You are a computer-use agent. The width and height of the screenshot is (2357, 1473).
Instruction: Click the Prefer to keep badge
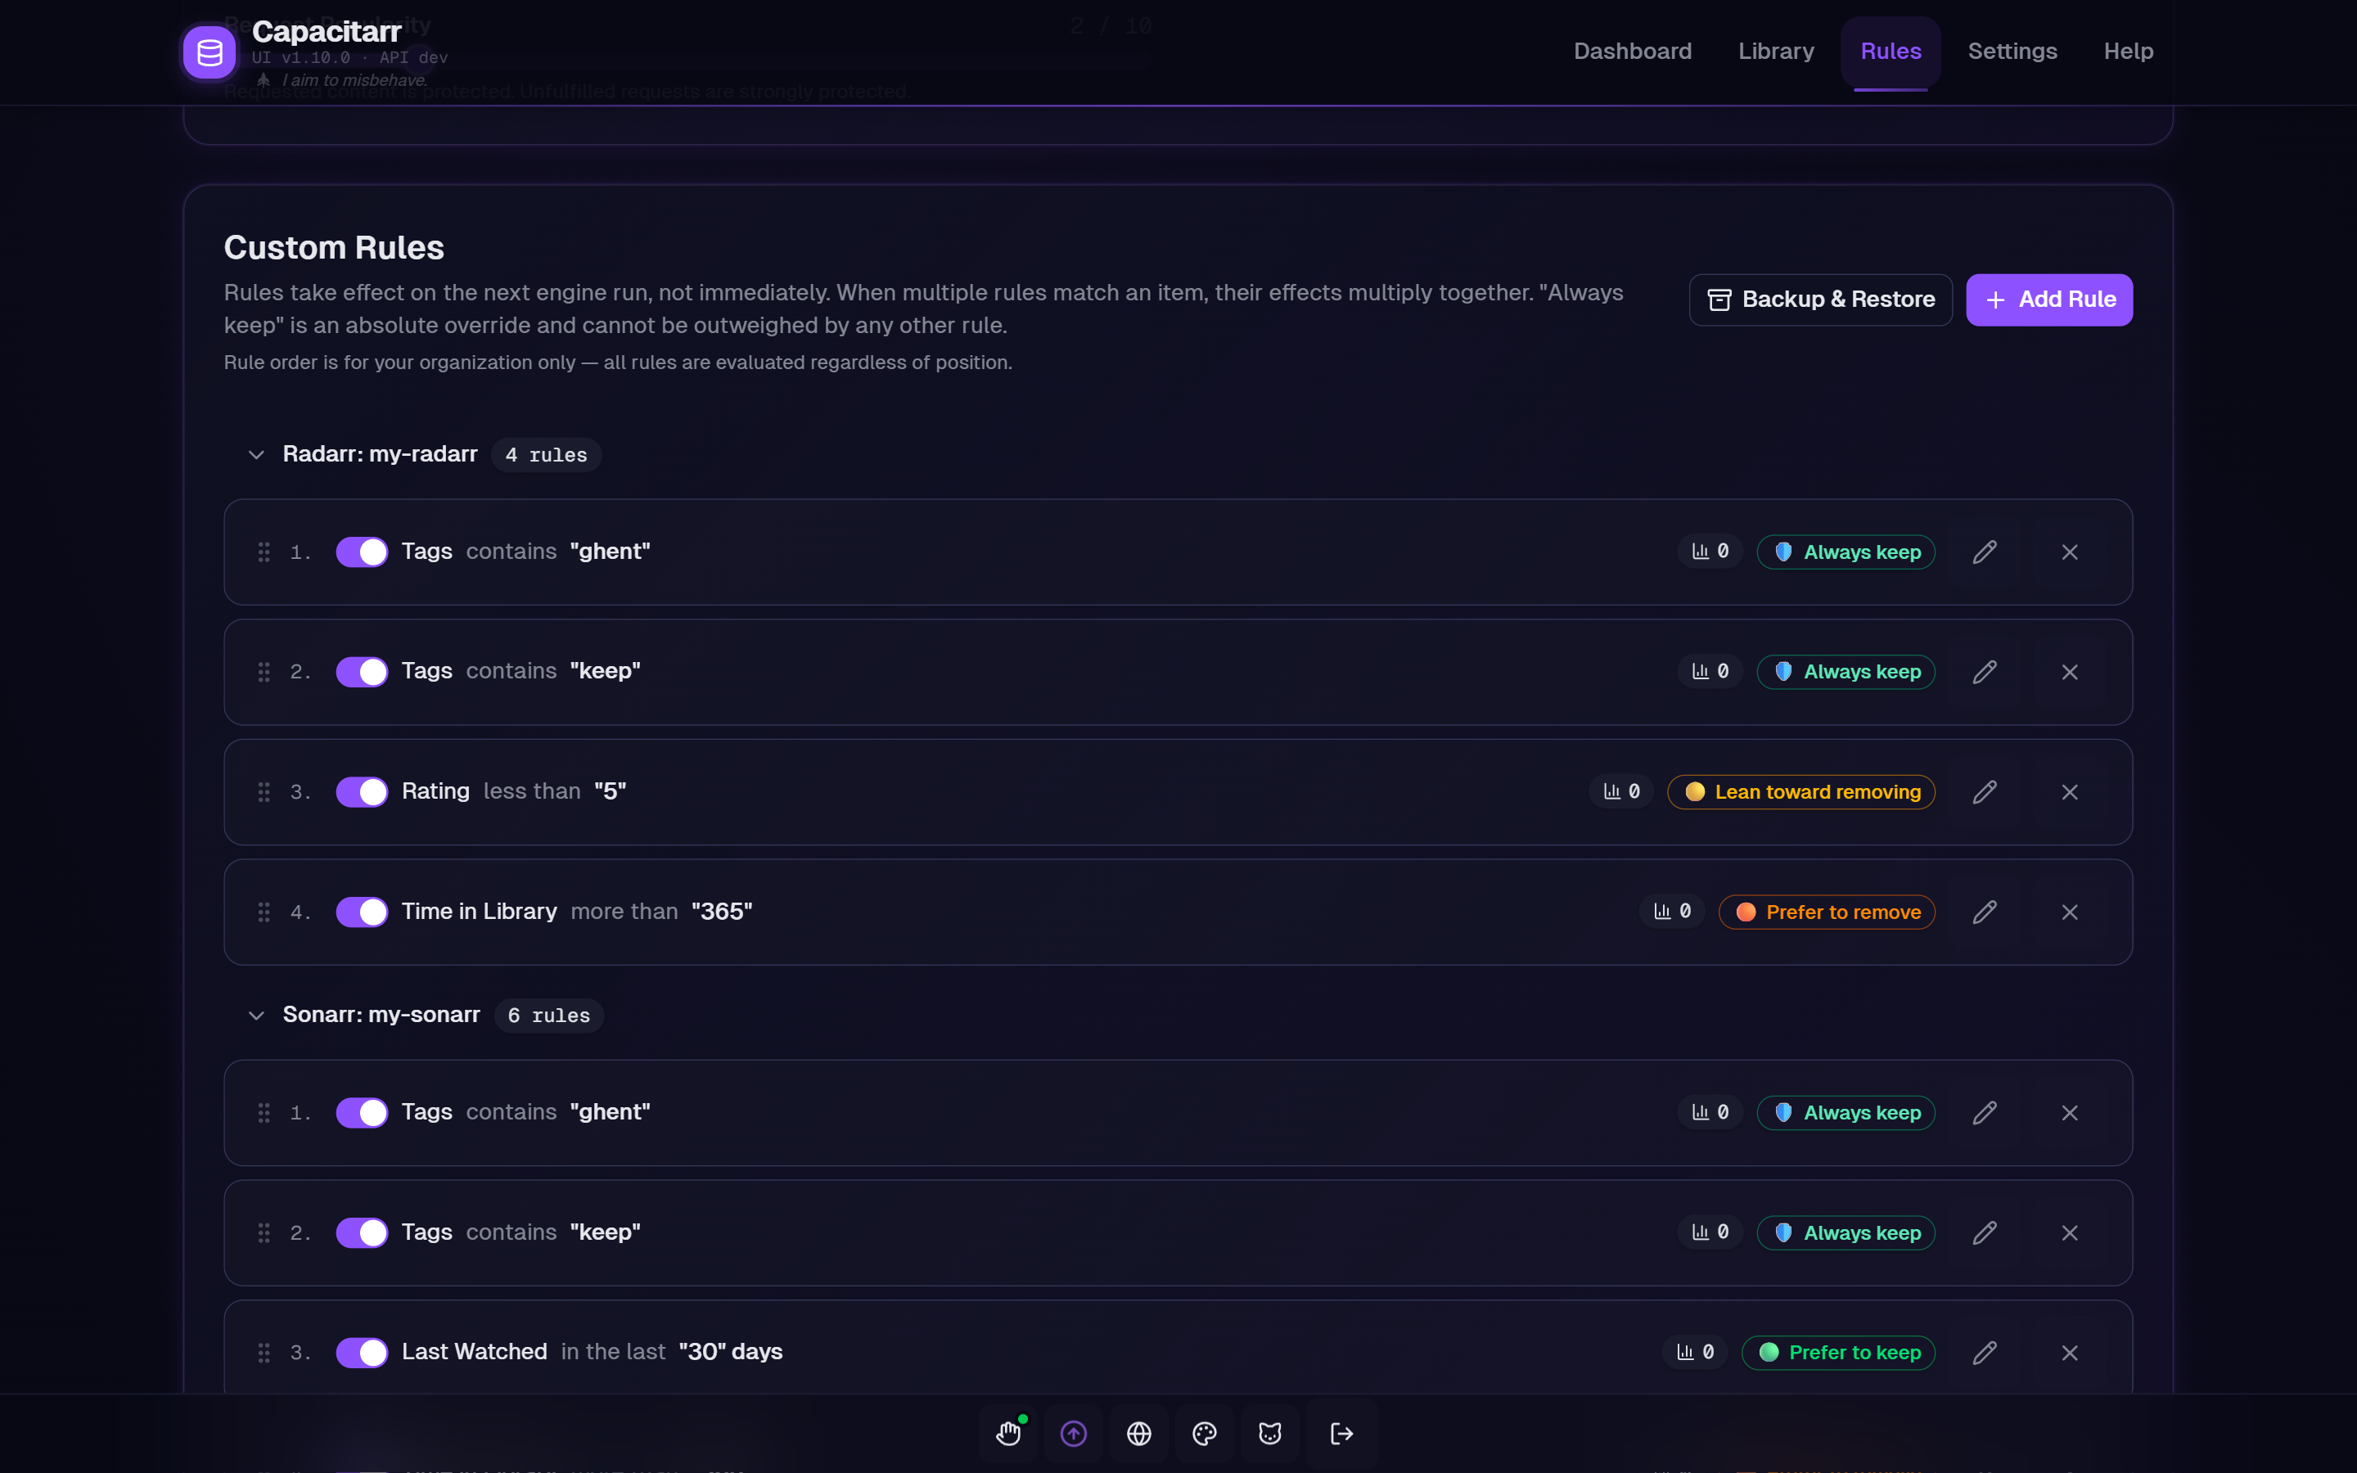(1838, 1352)
